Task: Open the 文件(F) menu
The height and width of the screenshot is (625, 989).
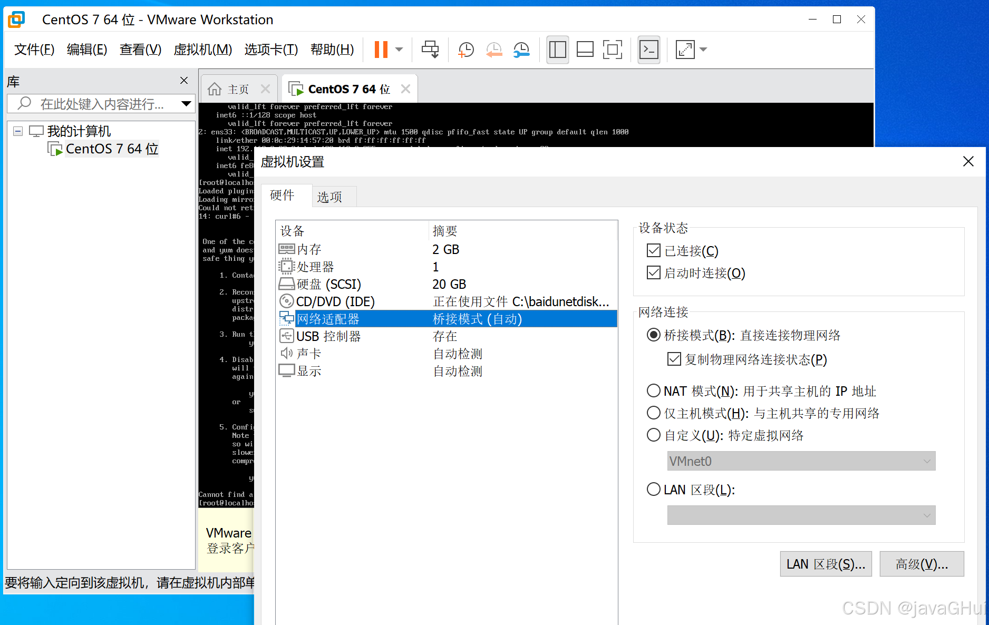Action: [34, 50]
